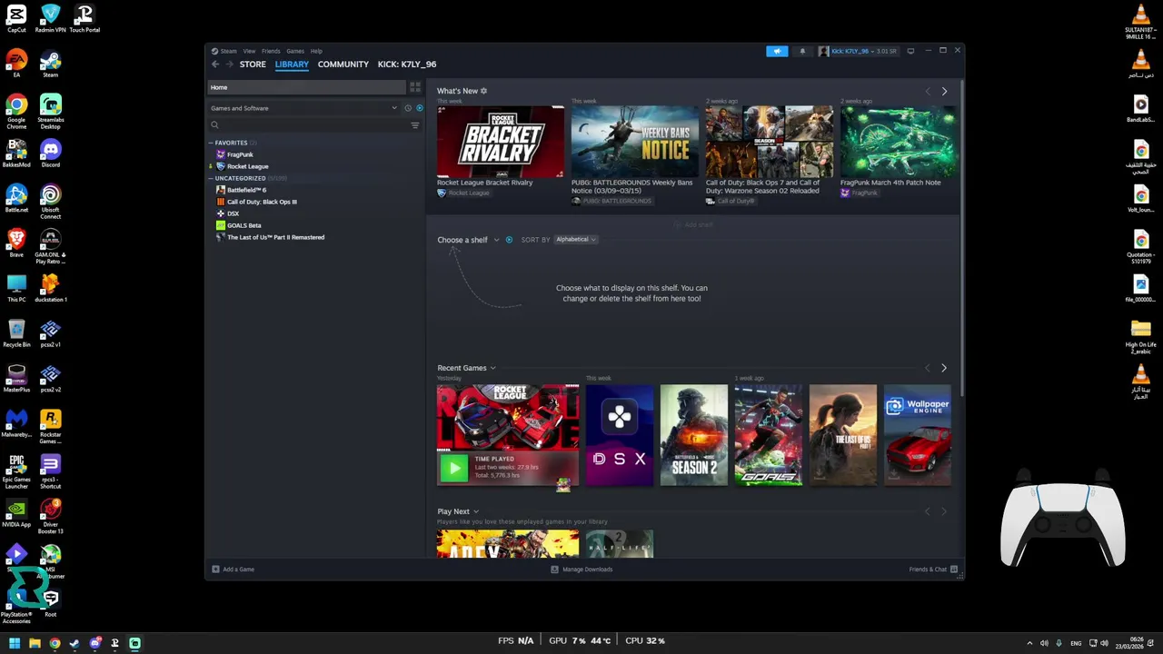
Task: Select The Last of Us Part II Remastered
Action: pyautogui.click(x=275, y=237)
